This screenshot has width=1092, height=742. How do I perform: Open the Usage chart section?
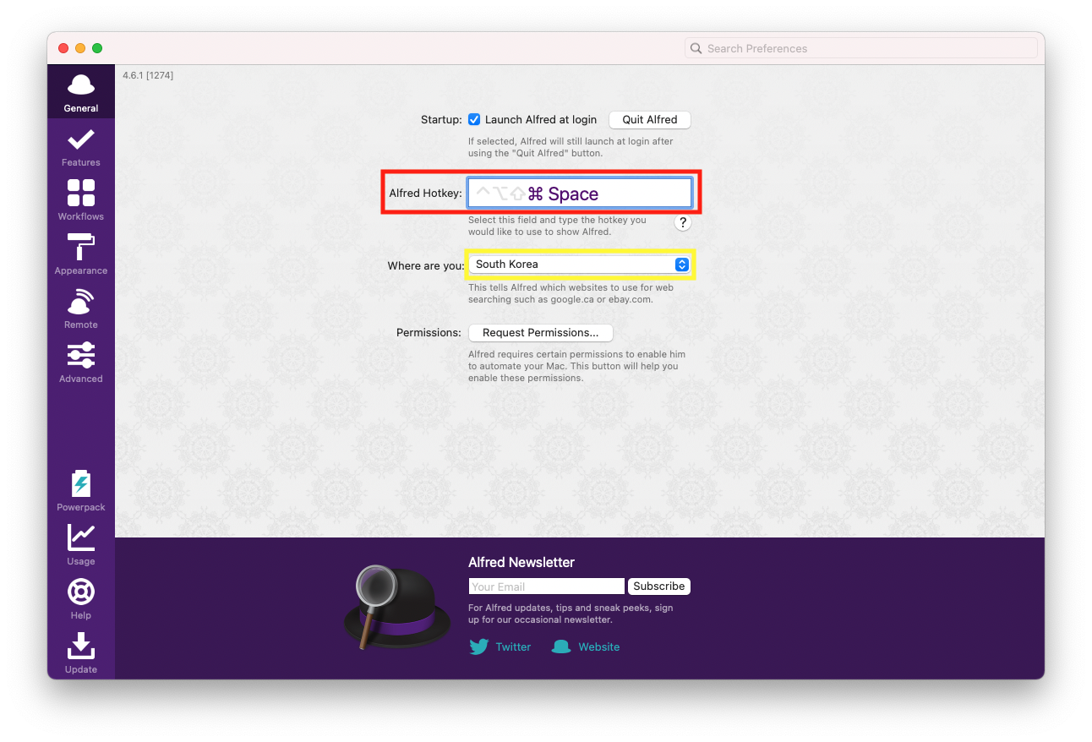(81, 545)
